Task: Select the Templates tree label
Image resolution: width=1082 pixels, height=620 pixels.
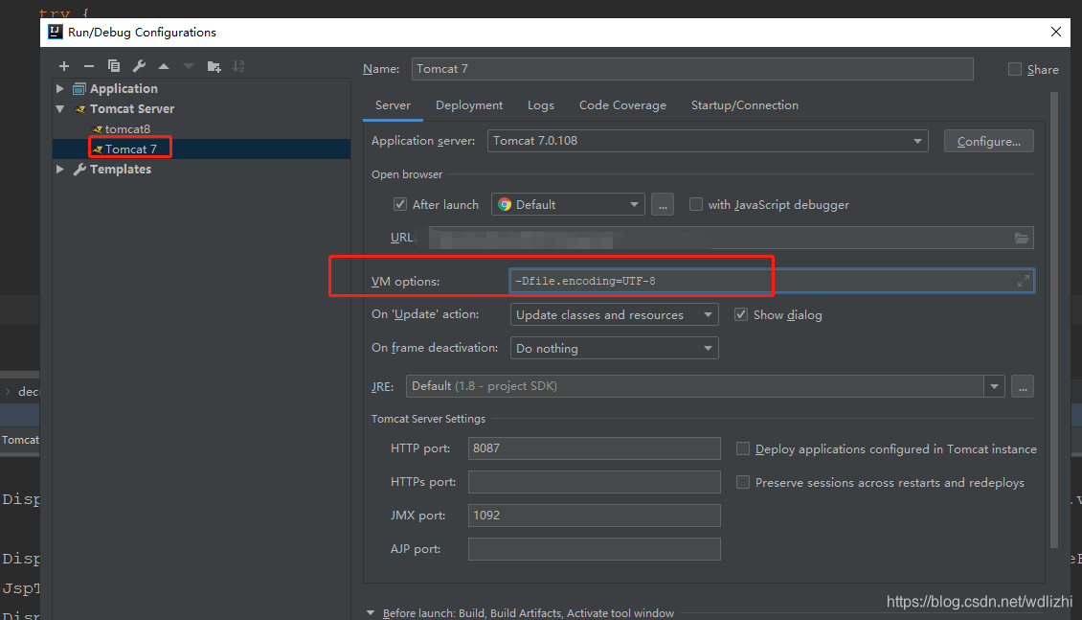Action: [120, 170]
